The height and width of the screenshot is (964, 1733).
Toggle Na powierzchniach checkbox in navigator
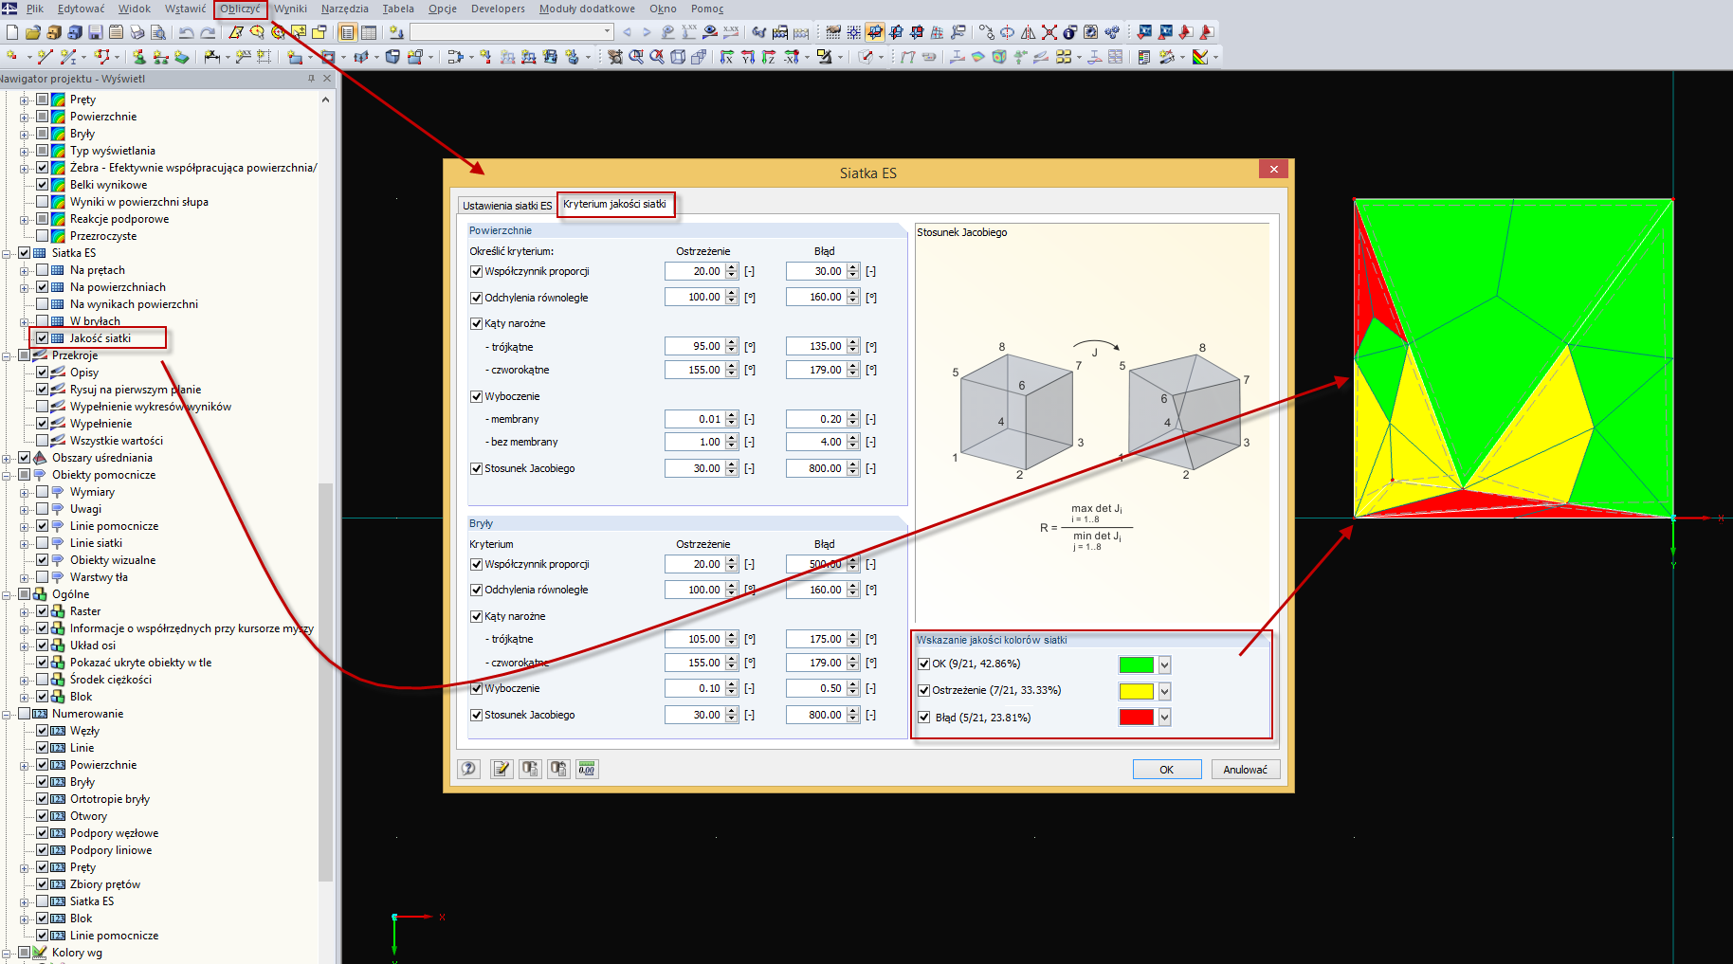click(x=43, y=287)
